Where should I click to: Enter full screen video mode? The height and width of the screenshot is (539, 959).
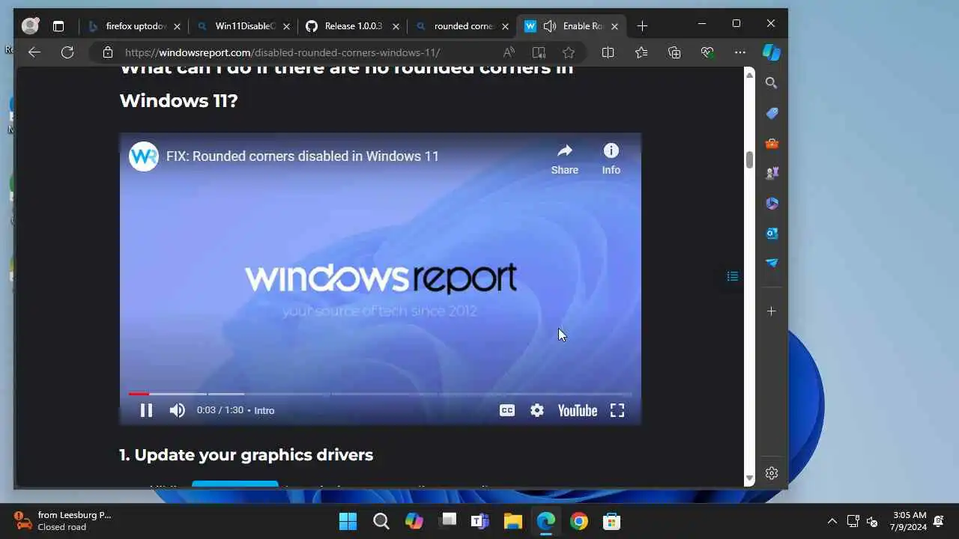coord(617,410)
